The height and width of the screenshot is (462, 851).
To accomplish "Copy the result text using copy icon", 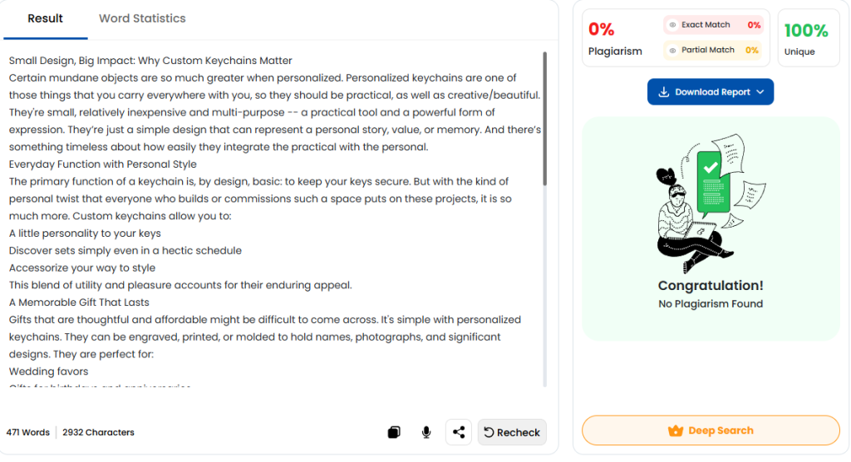I will point(394,432).
